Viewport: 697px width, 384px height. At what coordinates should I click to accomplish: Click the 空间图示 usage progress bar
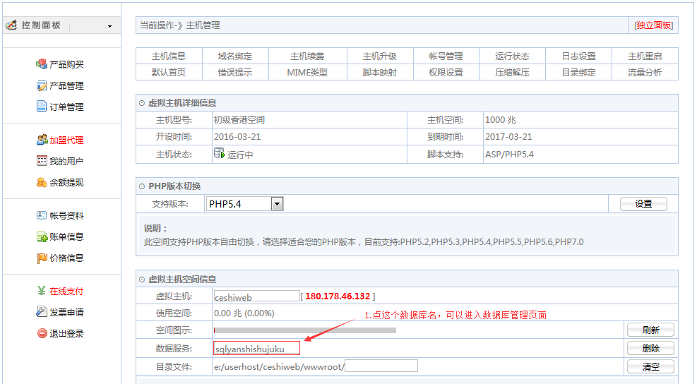click(304, 330)
